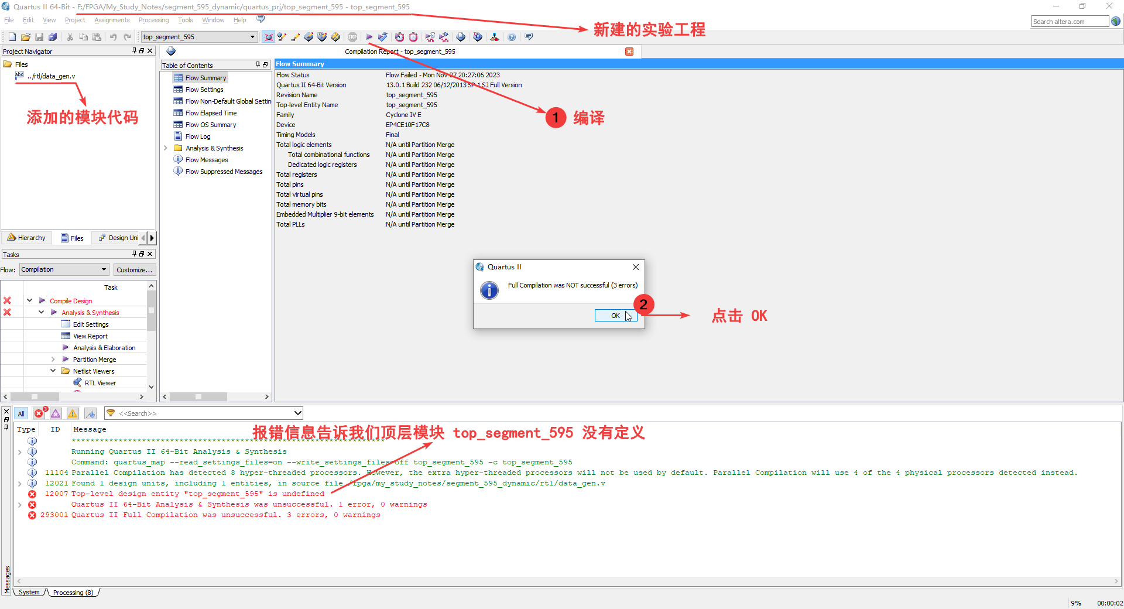Collapse the Compile Design task
The height and width of the screenshot is (609, 1124).
(29, 300)
